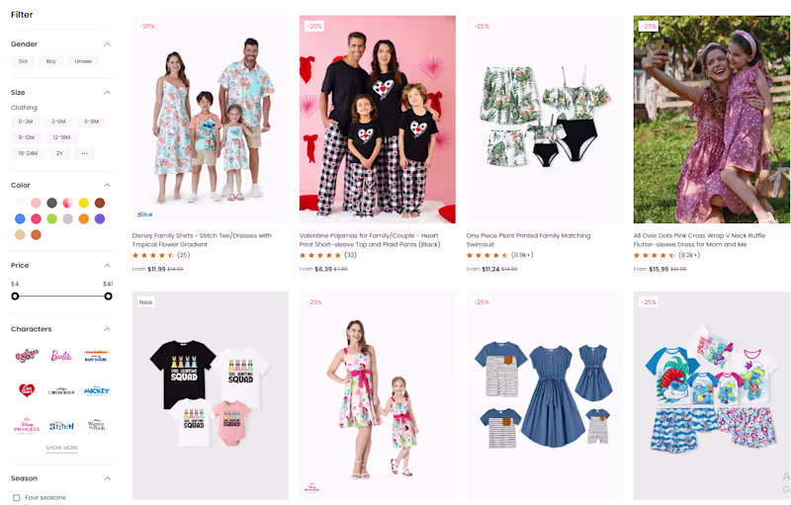Open the Squad t-shirts product image
The image size is (791, 505).
[211, 395]
